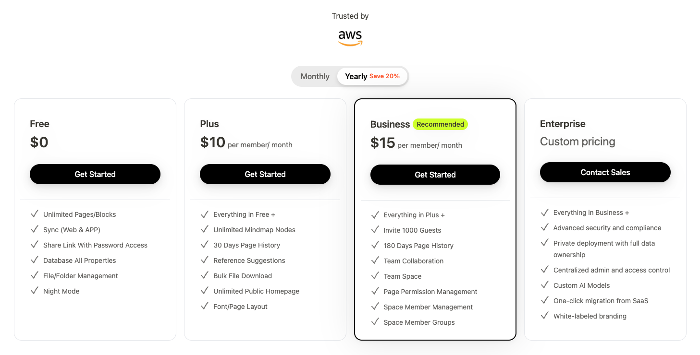Click the Recommended badge on Business
This screenshot has width=700, height=355.
coord(440,124)
